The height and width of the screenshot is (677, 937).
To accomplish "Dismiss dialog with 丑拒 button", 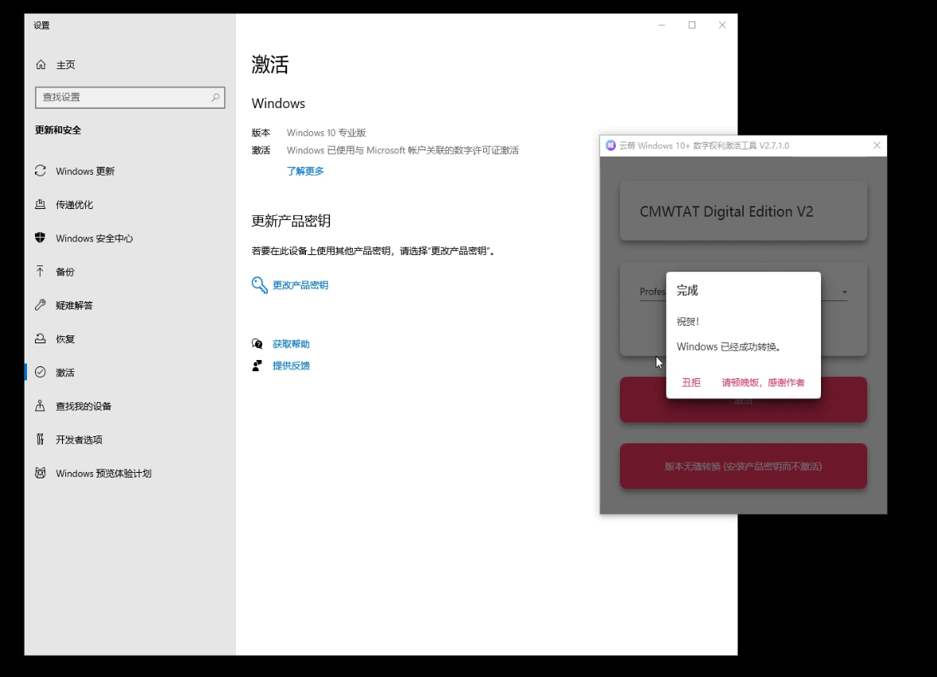I will (691, 382).
